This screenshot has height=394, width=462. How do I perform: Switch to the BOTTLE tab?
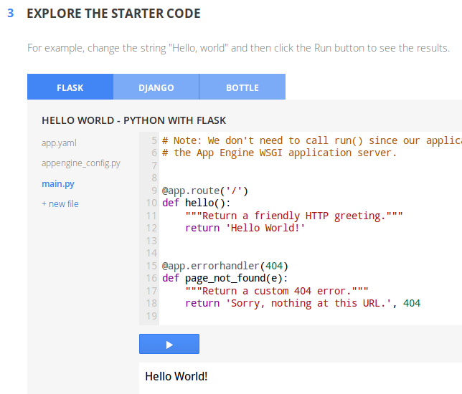click(242, 87)
